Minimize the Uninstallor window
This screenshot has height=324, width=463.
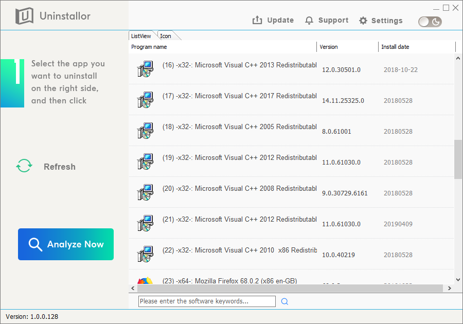click(x=436, y=8)
